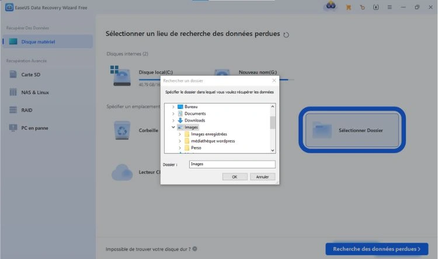The height and width of the screenshot is (259, 438).
Task: Click Impossible de trouver votre disque dur link
Action: 148,249
